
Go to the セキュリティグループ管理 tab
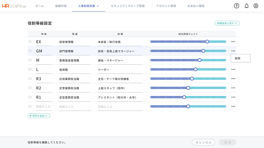(x=127, y=6)
